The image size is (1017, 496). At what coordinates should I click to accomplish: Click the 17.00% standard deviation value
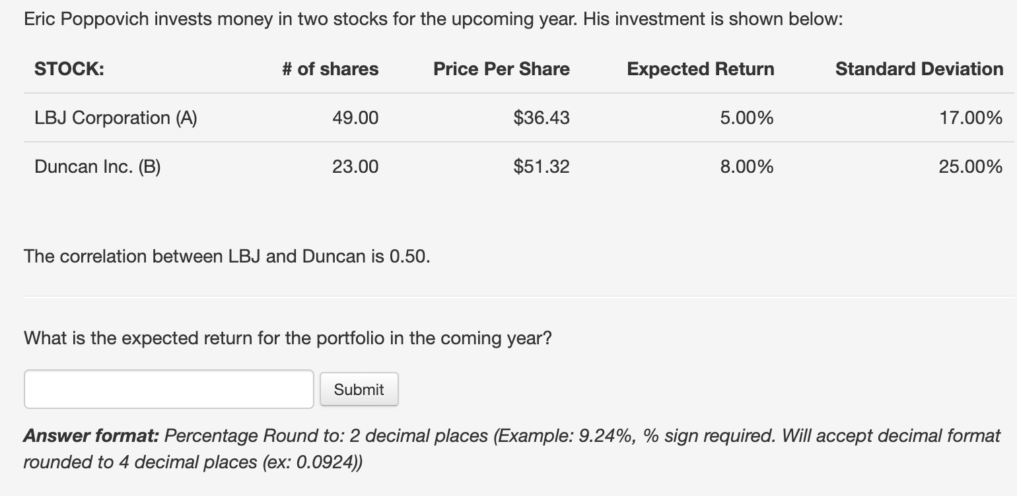(971, 118)
